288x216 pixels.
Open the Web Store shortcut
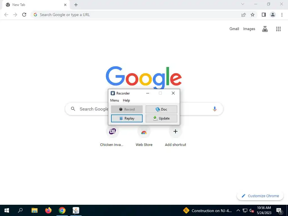tap(144, 136)
